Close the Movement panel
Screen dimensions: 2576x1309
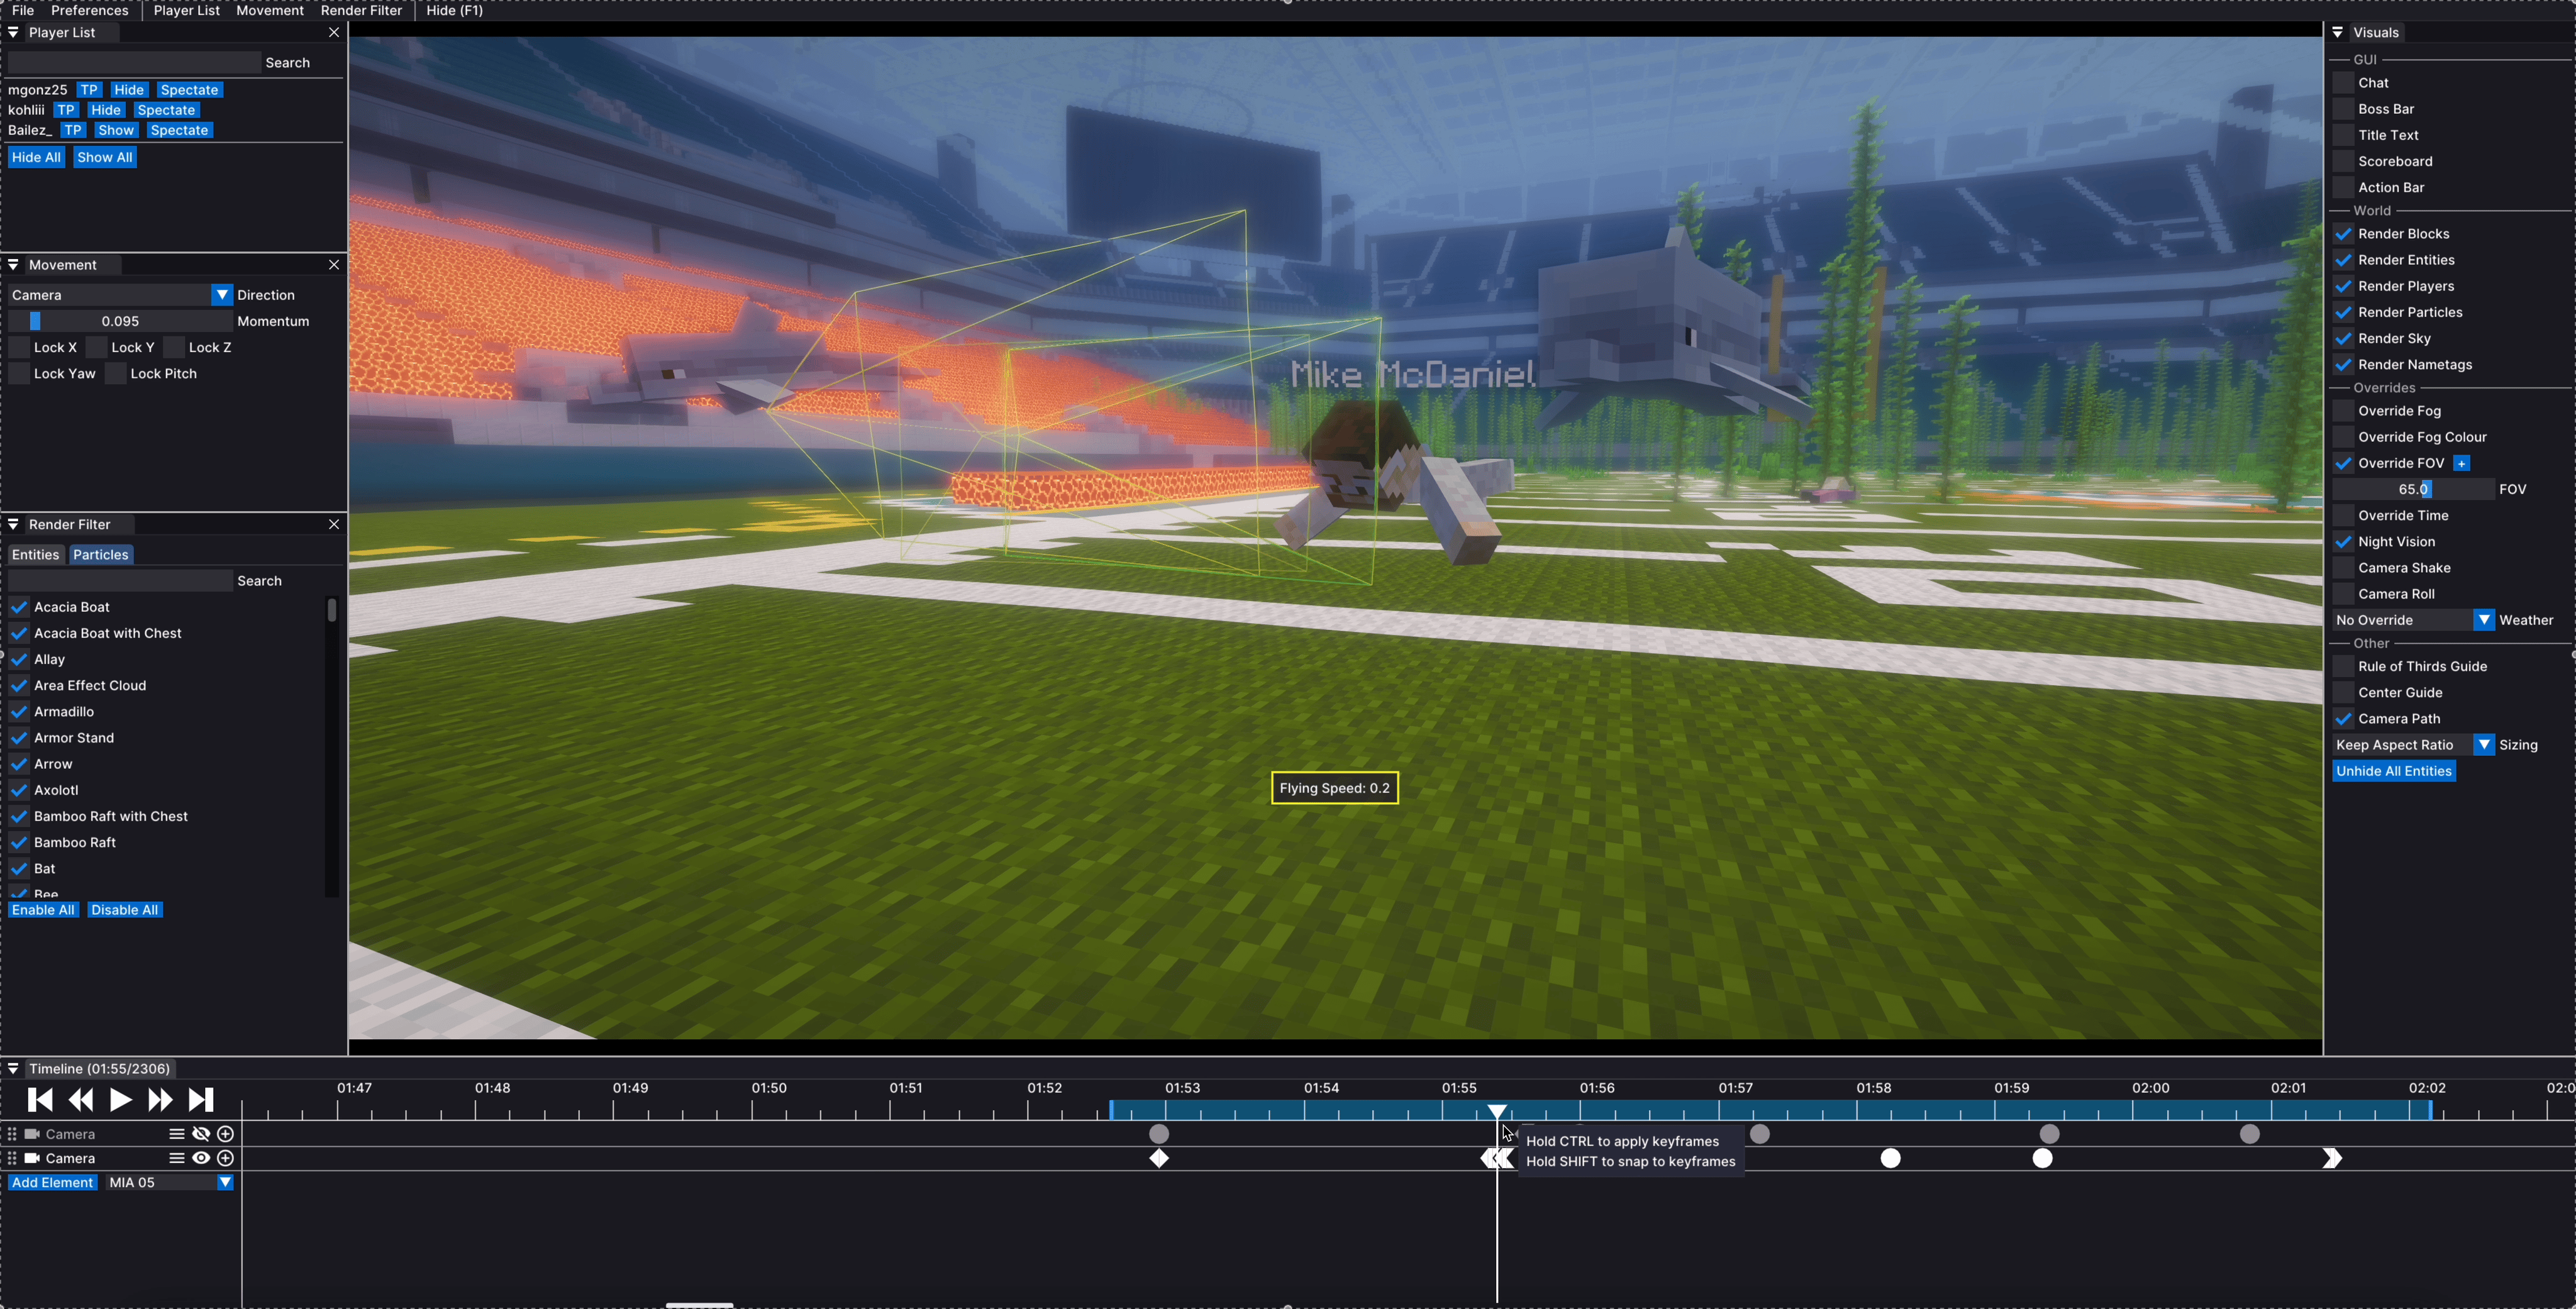click(x=334, y=265)
